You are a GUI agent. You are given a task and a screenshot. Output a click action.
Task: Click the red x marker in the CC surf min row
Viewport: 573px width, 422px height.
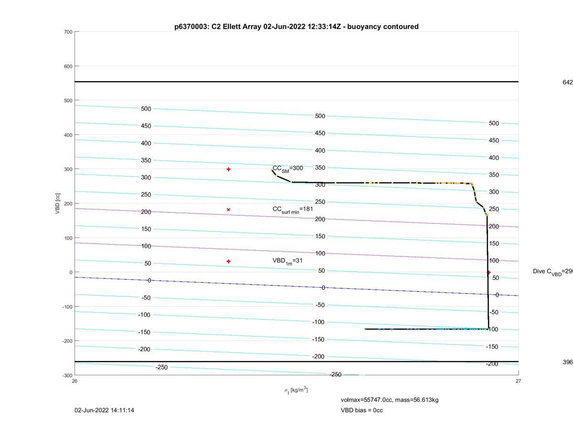point(229,210)
